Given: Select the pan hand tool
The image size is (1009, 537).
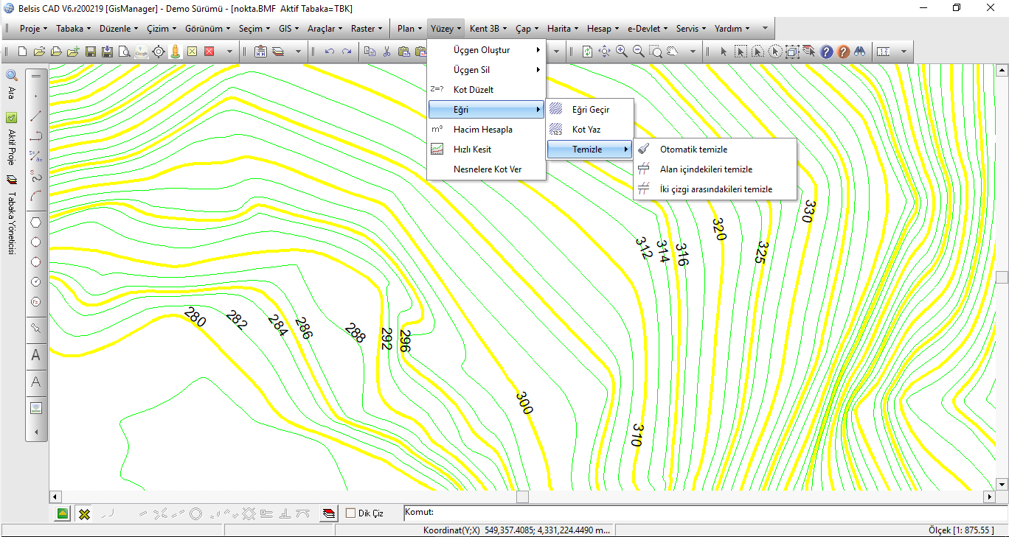Looking at the screenshot, I should point(672,52).
